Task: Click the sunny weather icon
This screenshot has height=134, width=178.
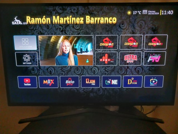Action: [129, 13]
